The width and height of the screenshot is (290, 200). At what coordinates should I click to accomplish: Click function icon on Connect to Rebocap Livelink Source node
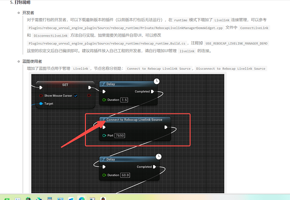point(104,120)
